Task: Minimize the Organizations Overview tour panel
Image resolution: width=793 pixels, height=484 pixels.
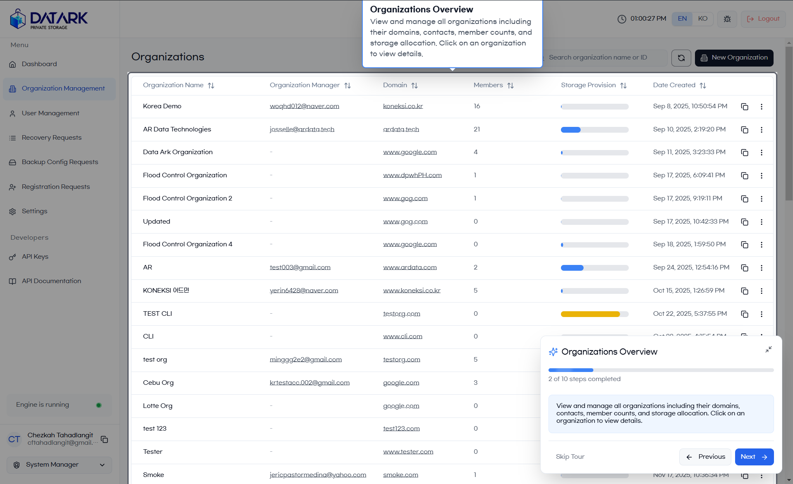Action: [768, 350]
